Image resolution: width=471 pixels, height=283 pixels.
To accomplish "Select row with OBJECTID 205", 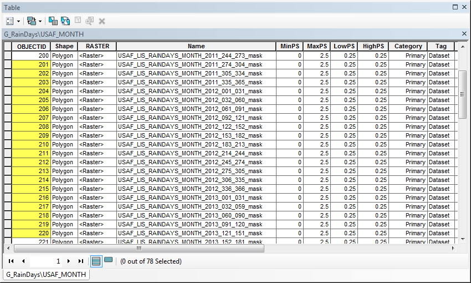I will pos(8,100).
